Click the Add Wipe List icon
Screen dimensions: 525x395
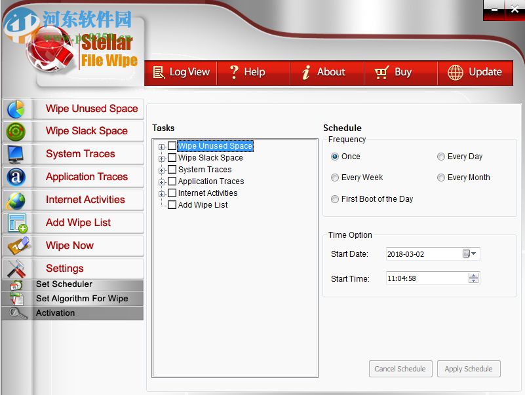[17, 223]
